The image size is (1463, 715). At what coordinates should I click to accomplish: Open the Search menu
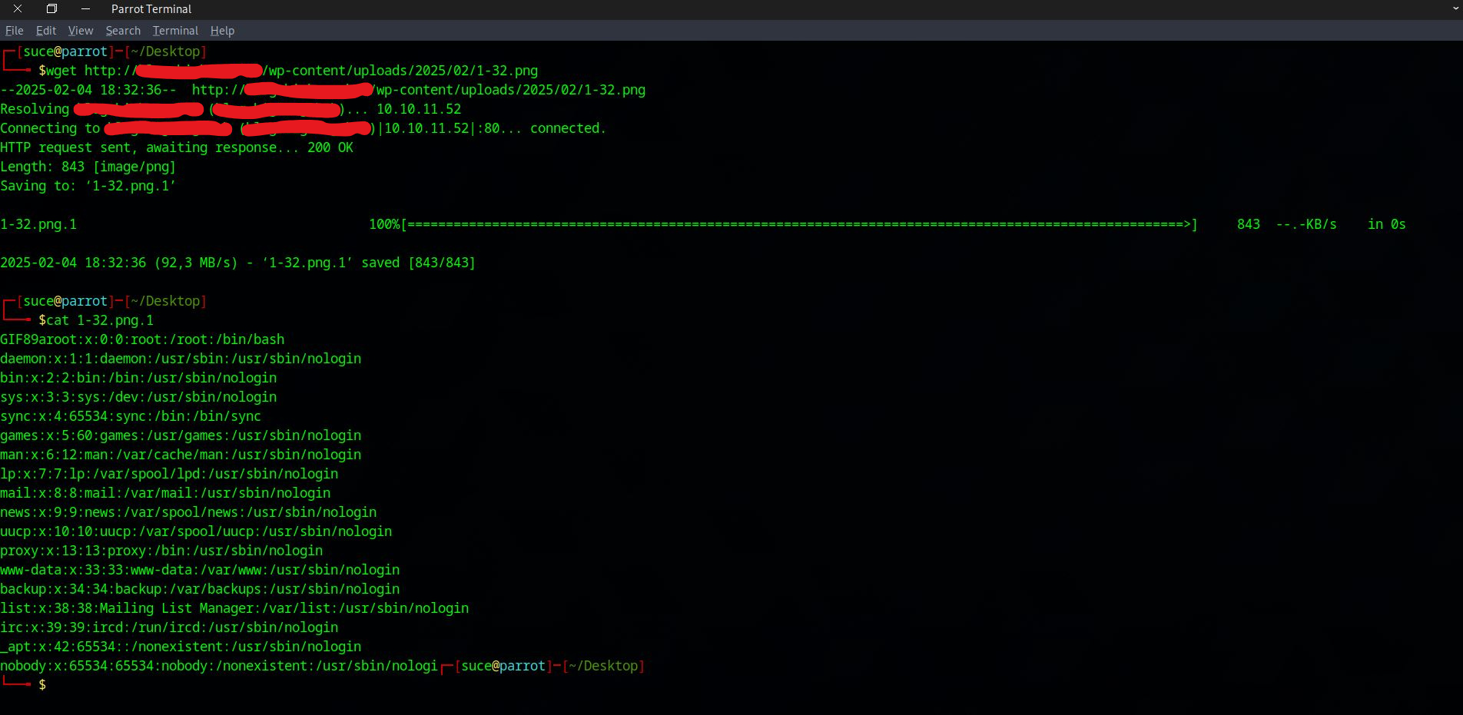pyautogui.click(x=122, y=31)
